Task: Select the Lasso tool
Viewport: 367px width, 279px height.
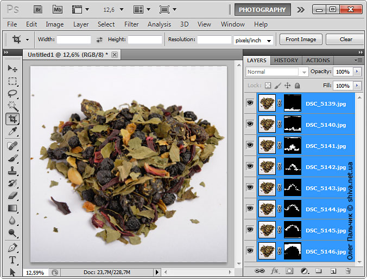Action: [x=12, y=94]
